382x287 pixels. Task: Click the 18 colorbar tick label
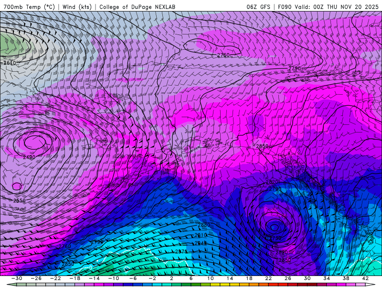[x=249, y=278]
